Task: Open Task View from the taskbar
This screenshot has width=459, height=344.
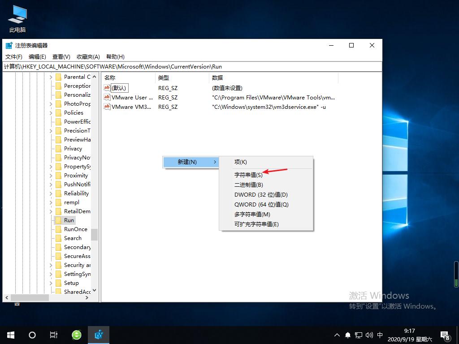Action: click(x=53, y=335)
